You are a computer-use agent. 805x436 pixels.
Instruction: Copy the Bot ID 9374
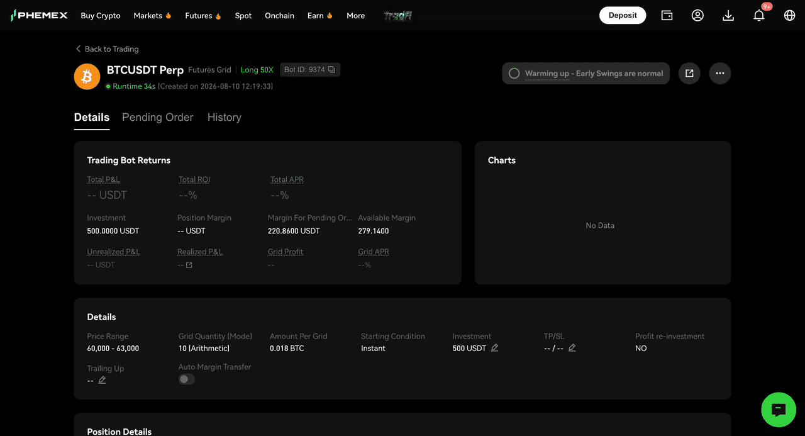pyautogui.click(x=331, y=69)
